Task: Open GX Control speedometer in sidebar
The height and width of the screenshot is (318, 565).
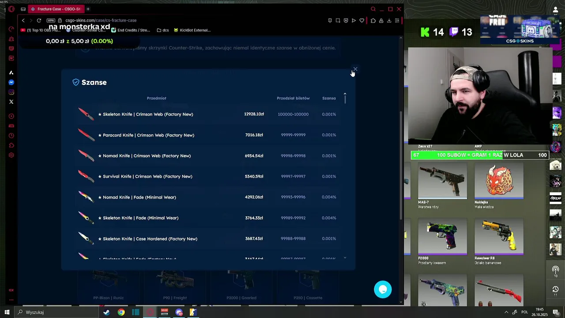Action: 11,29
